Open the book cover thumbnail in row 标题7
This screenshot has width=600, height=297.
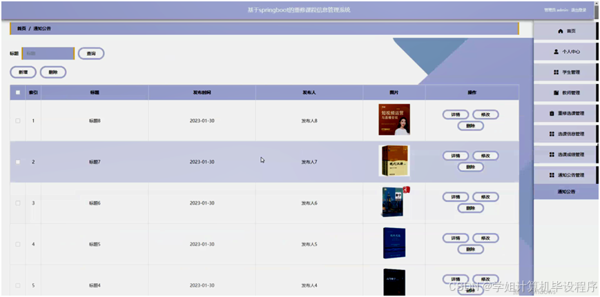pyautogui.click(x=394, y=161)
